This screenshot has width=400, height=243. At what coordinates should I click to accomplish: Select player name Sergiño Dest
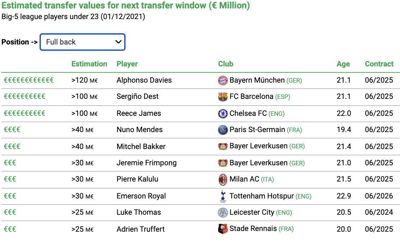click(138, 96)
